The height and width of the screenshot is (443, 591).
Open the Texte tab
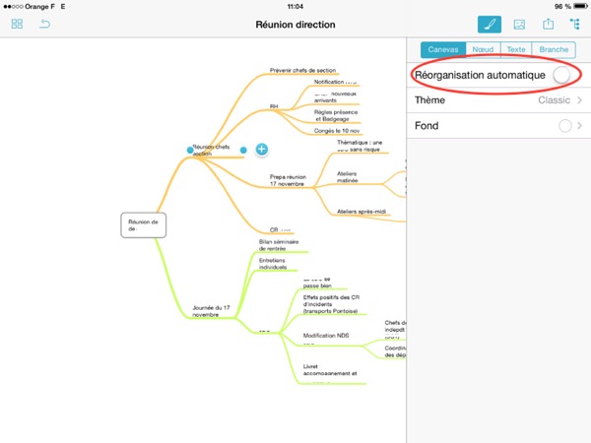(x=515, y=49)
